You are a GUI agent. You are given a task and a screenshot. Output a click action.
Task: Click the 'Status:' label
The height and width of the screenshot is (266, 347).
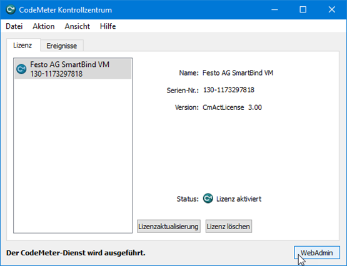click(188, 199)
